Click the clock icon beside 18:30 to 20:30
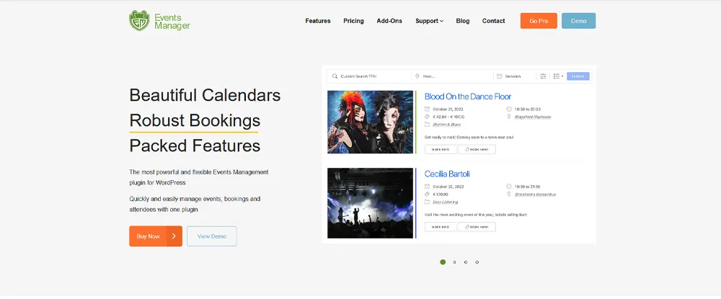 point(509,110)
